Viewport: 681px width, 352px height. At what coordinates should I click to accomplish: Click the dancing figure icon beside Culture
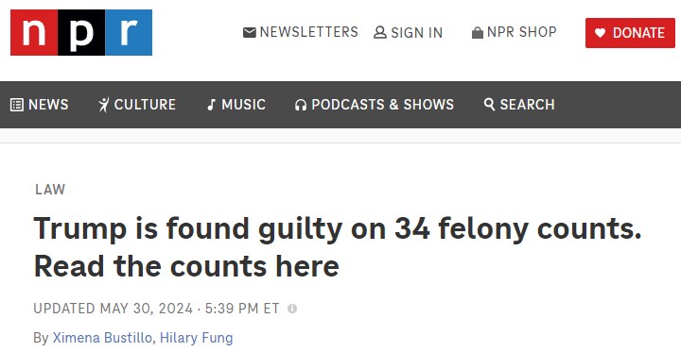pyautogui.click(x=104, y=105)
